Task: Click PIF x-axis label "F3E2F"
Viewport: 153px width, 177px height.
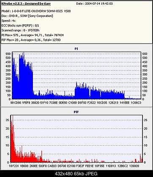Action: point(80,166)
